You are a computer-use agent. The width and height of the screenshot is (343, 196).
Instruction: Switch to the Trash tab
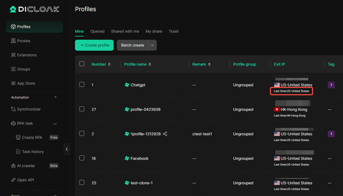tap(174, 31)
